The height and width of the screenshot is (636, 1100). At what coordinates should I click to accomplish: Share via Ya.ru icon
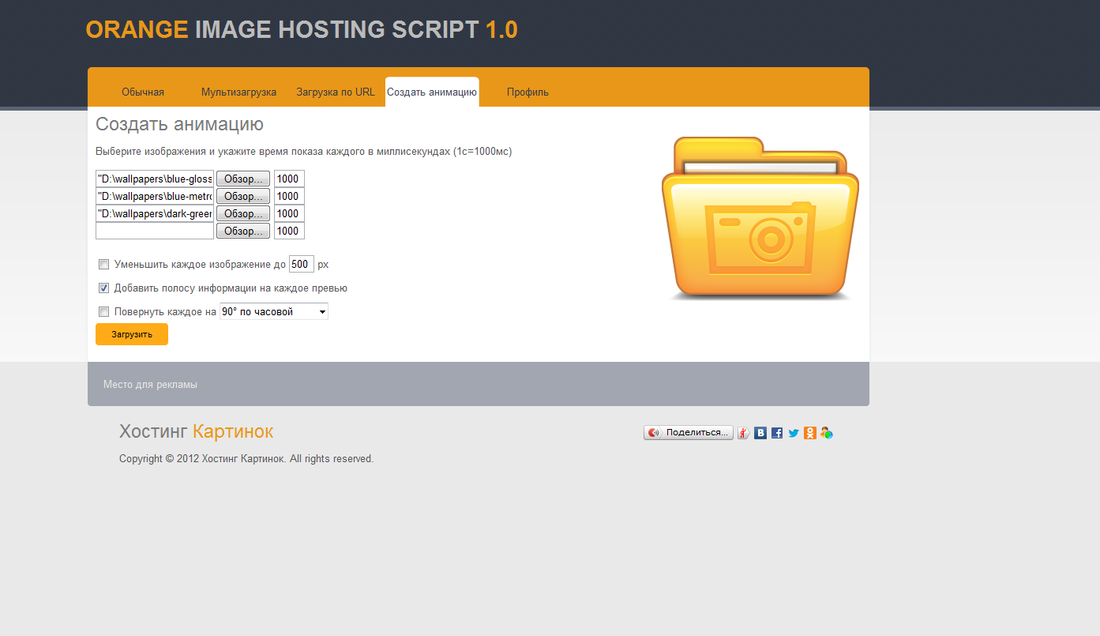point(743,433)
